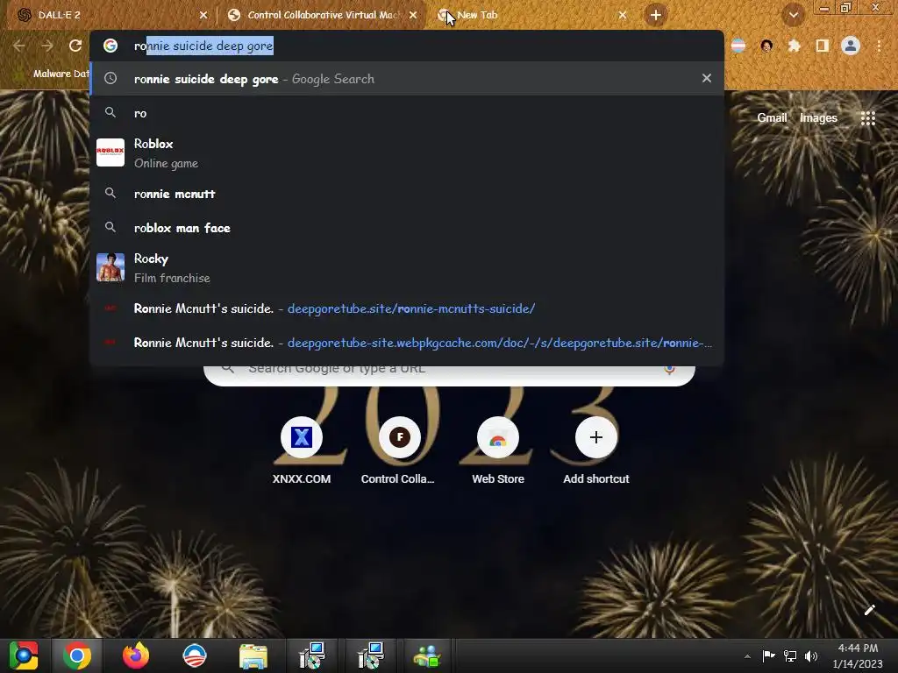Open the volume speaker tray icon
Viewport: 898px width, 673px height.
coord(811,655)
